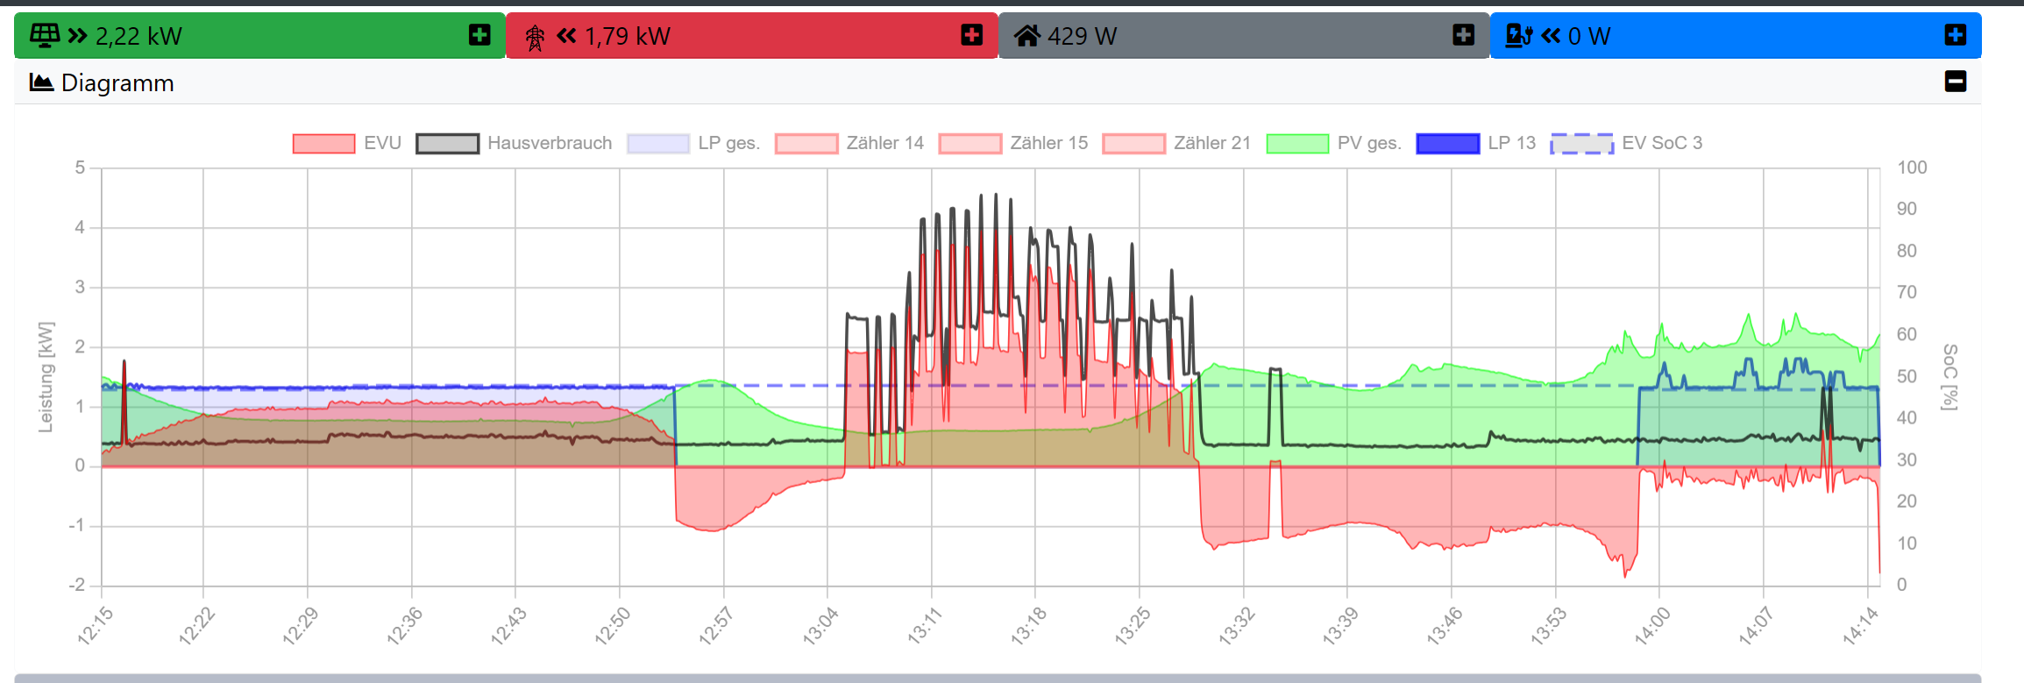
Task: Click the red EVU legend color box
Action: coord(323,144)
